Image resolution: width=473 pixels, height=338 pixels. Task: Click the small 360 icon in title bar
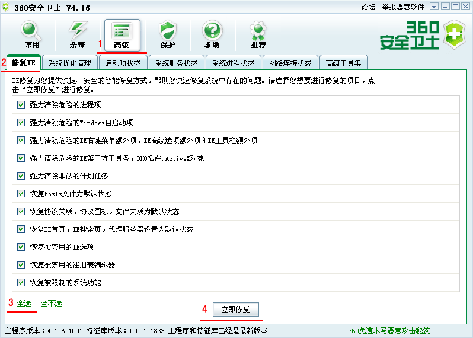[6, 7]
